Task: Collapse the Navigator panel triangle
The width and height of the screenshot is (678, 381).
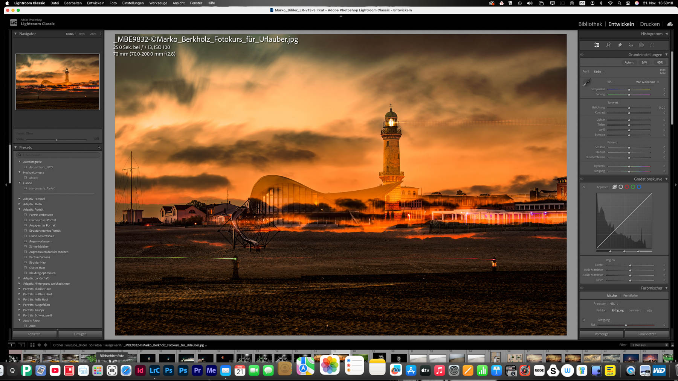Action: 15,34
